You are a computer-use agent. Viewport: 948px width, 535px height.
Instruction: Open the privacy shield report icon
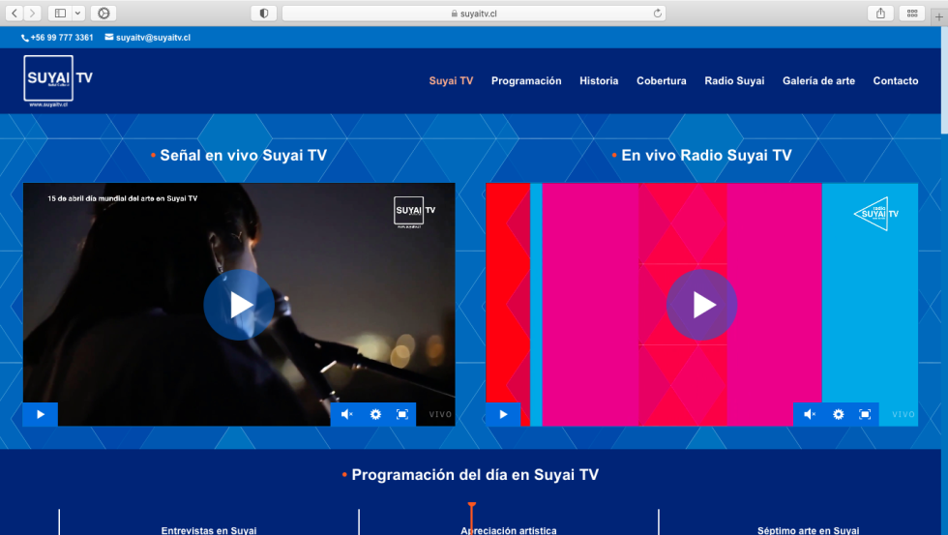pyautogui.click(x=263, y=14)
